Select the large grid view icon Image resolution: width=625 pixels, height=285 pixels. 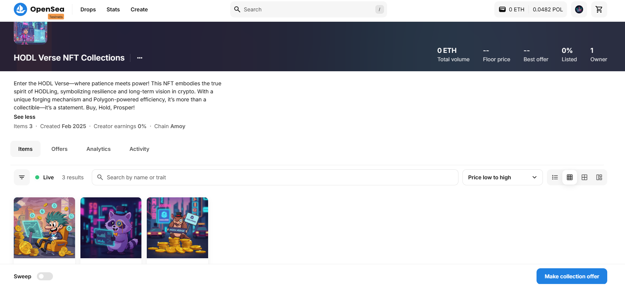click(x=584, y=177)
